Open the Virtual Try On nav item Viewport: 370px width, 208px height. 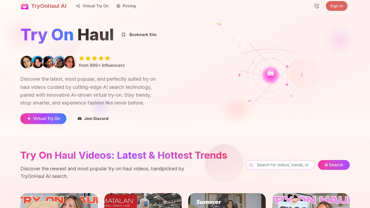(92, 6)
